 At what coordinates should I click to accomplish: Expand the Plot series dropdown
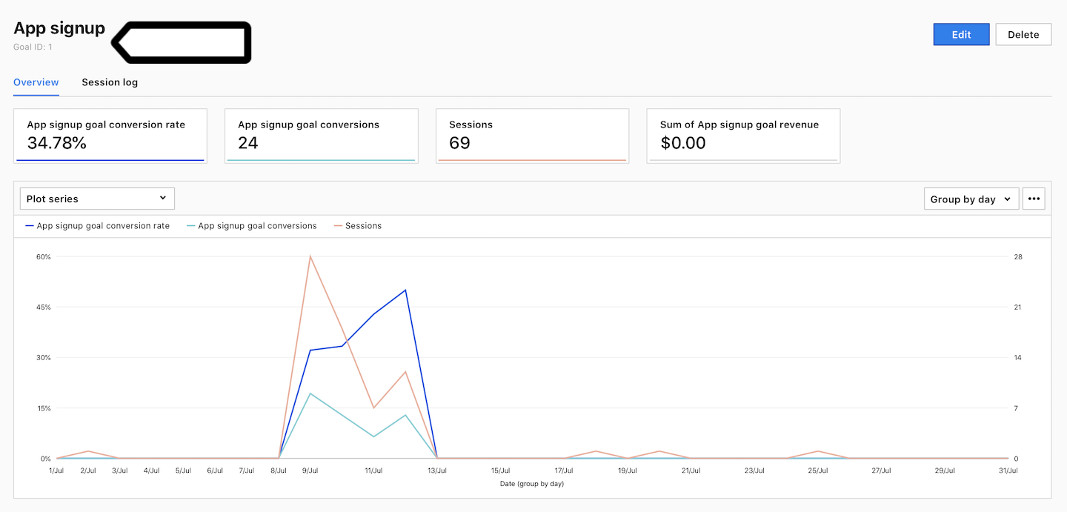pos(97,199)
